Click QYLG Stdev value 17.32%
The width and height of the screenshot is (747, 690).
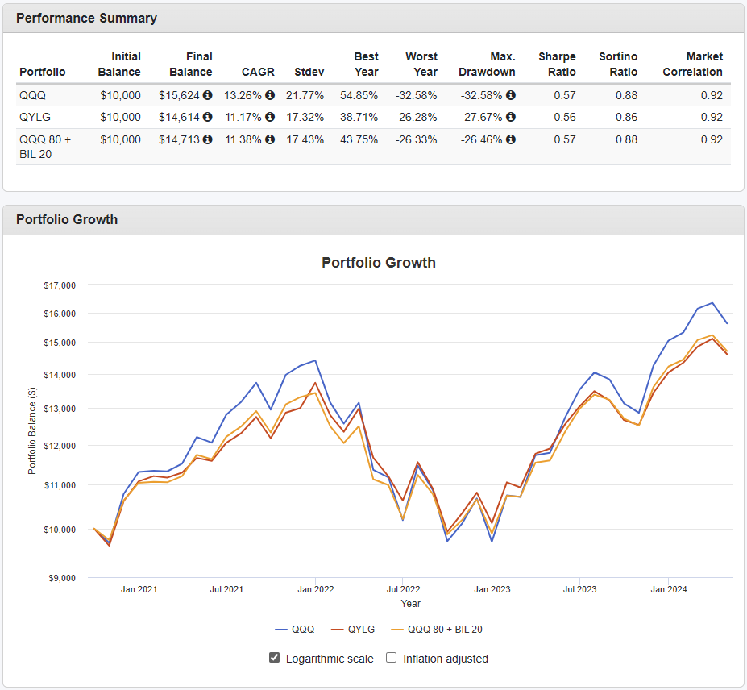(305, 117)
